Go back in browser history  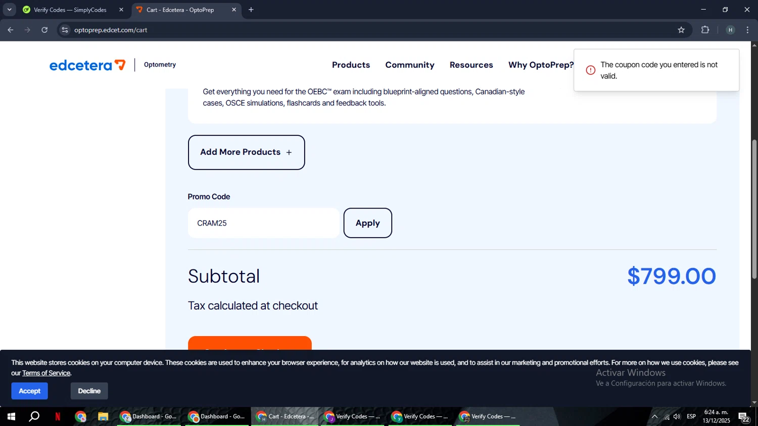(x=11, y=30)
